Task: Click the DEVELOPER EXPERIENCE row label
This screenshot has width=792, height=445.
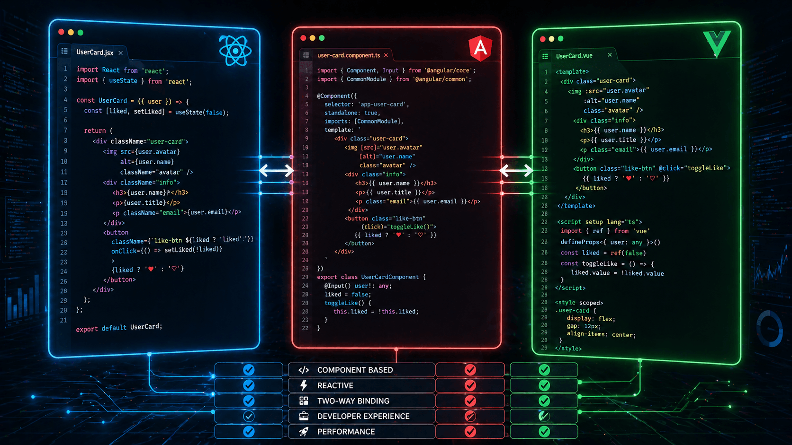Action: click(x=363, y=416)
